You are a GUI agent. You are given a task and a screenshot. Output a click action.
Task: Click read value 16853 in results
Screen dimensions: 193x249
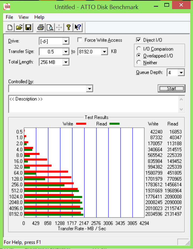tap(175, 132)
